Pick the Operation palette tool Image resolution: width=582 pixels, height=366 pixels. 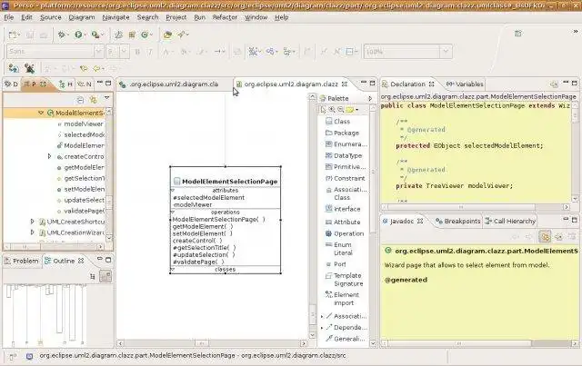coord(345,233)
